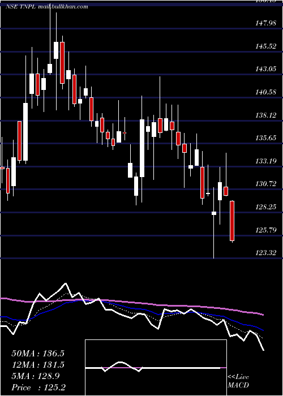The width and height of the screenshot is (283, 396).
Task: Click the 50MA : 136.5 value
Action: (x=38, y=354)
